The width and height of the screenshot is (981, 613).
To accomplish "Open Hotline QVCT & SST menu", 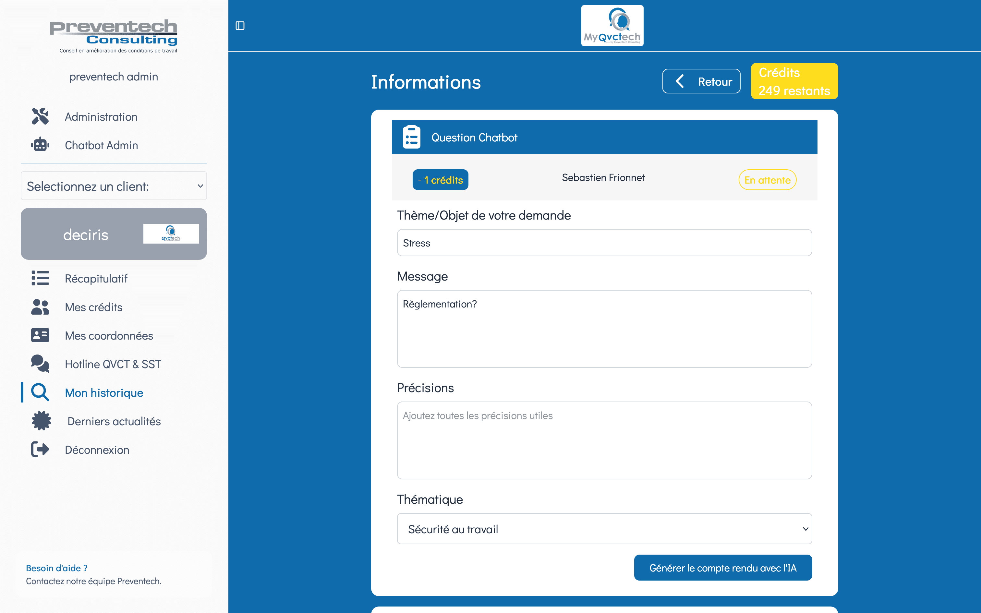I will 113,364.
